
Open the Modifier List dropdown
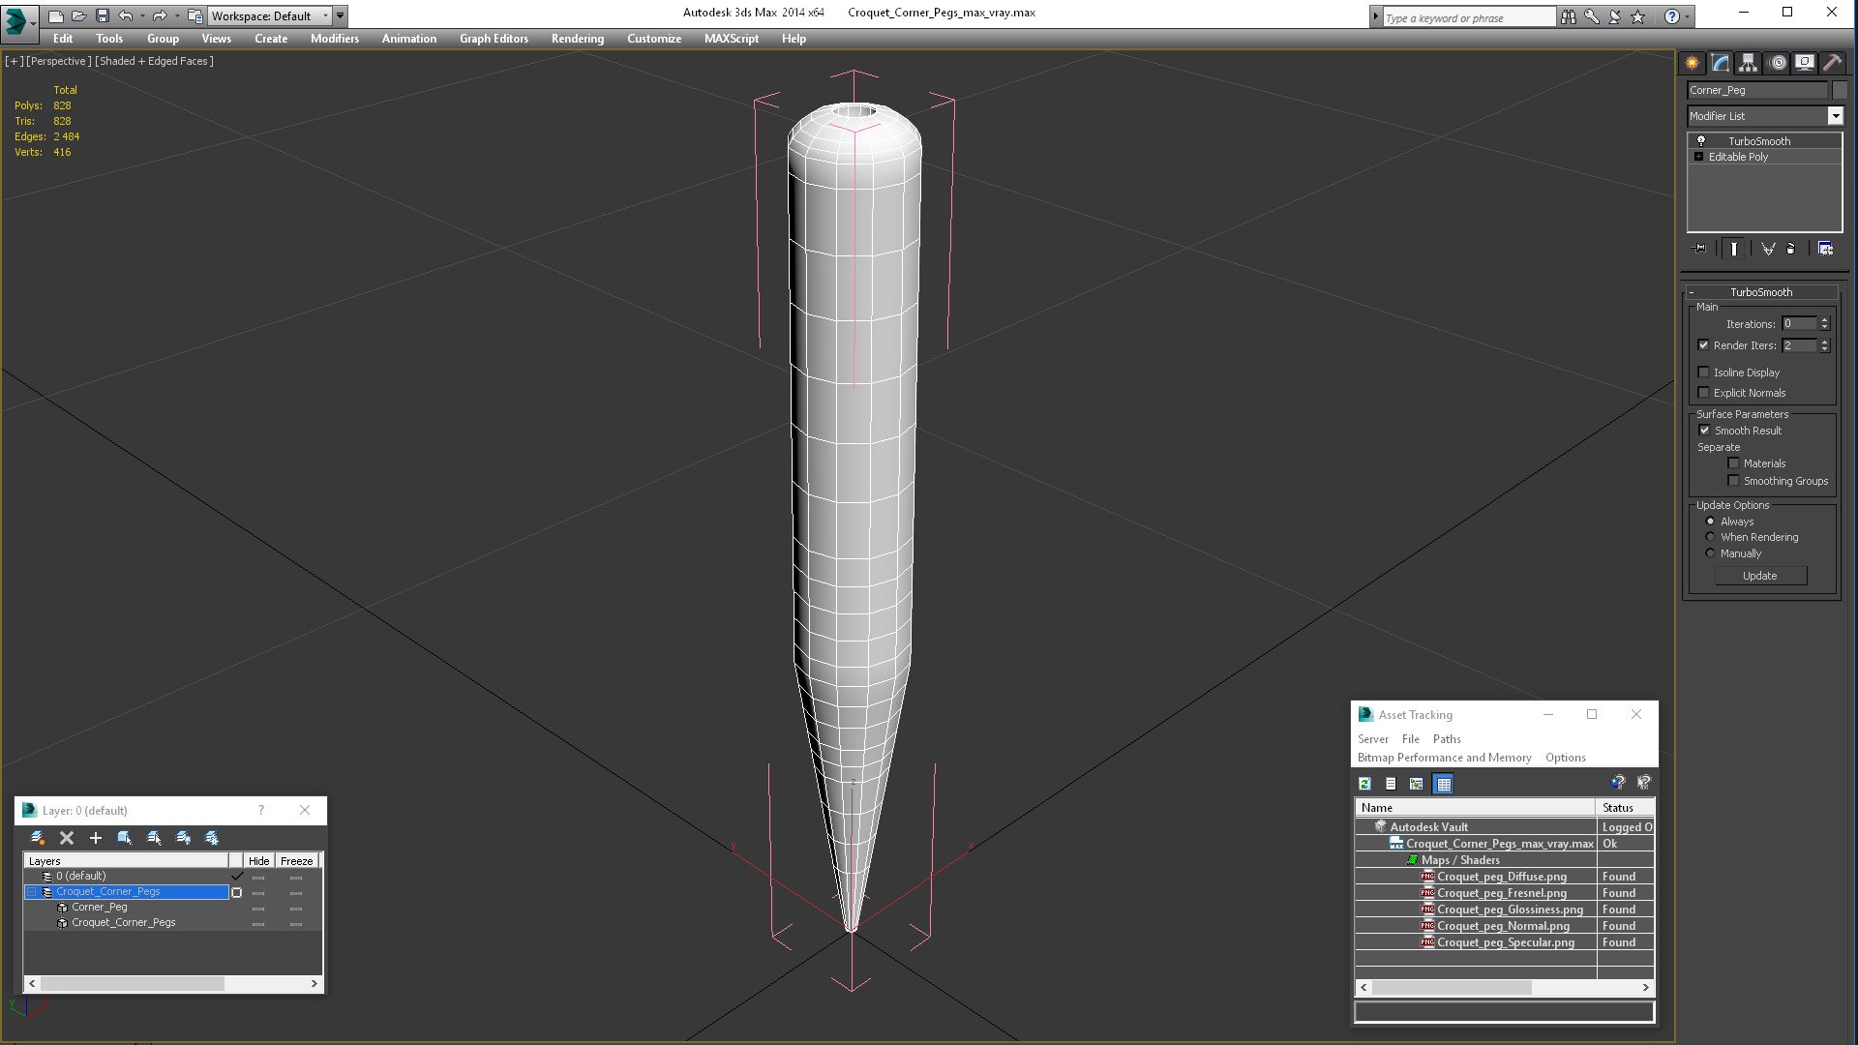tap(1835, 116)
